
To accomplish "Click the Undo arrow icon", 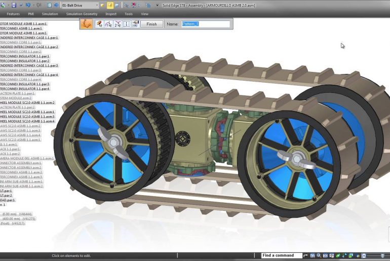I will pyautogui.click(x=28, y=5).
